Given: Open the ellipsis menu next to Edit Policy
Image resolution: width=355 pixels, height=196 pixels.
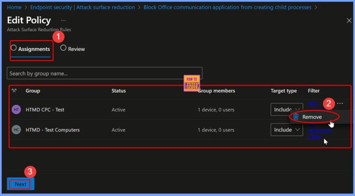Looking at the screenshot, I should pos(63,20).
